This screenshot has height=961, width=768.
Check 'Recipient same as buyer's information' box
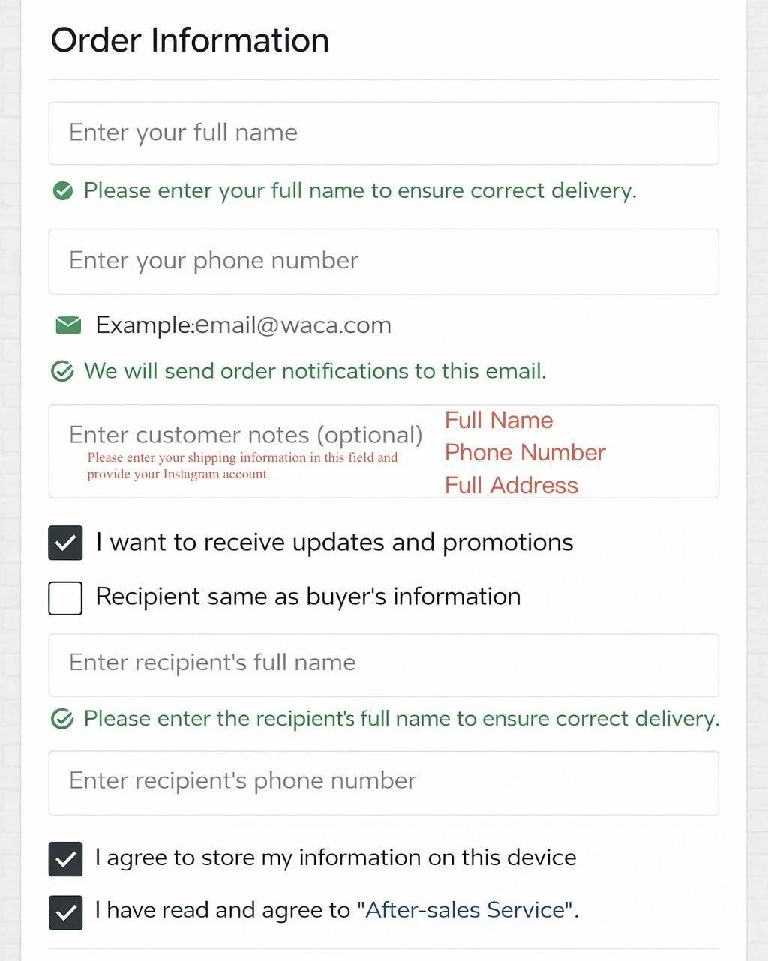(x=65, y=597)
